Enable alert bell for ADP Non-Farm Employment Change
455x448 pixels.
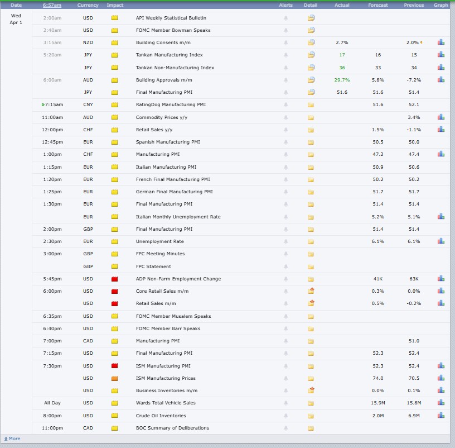click(286, 279)
